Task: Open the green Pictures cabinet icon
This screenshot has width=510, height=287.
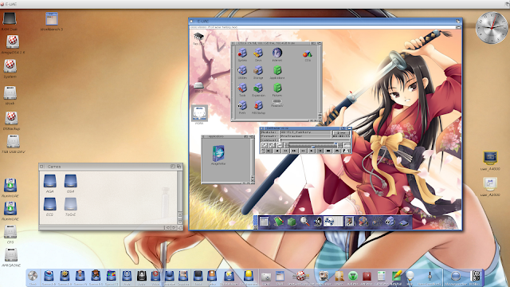Action: (277, 88)
